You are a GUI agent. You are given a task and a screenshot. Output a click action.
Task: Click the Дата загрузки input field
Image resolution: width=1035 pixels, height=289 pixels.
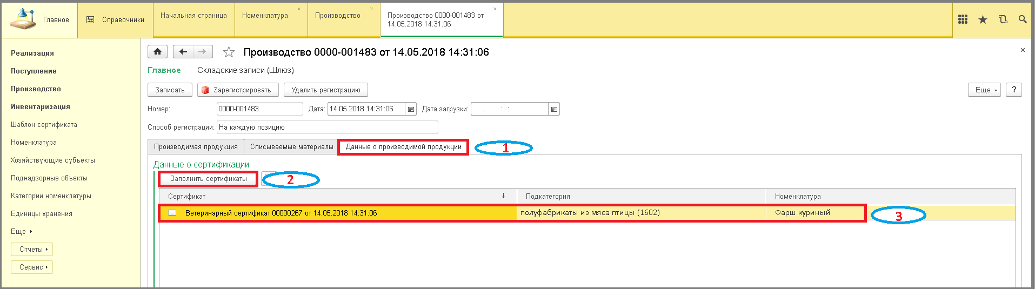[510, 109]
